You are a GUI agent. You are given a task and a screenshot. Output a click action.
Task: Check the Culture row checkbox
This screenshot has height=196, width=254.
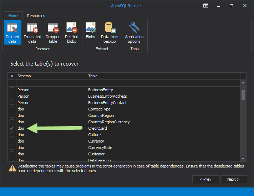12,135
